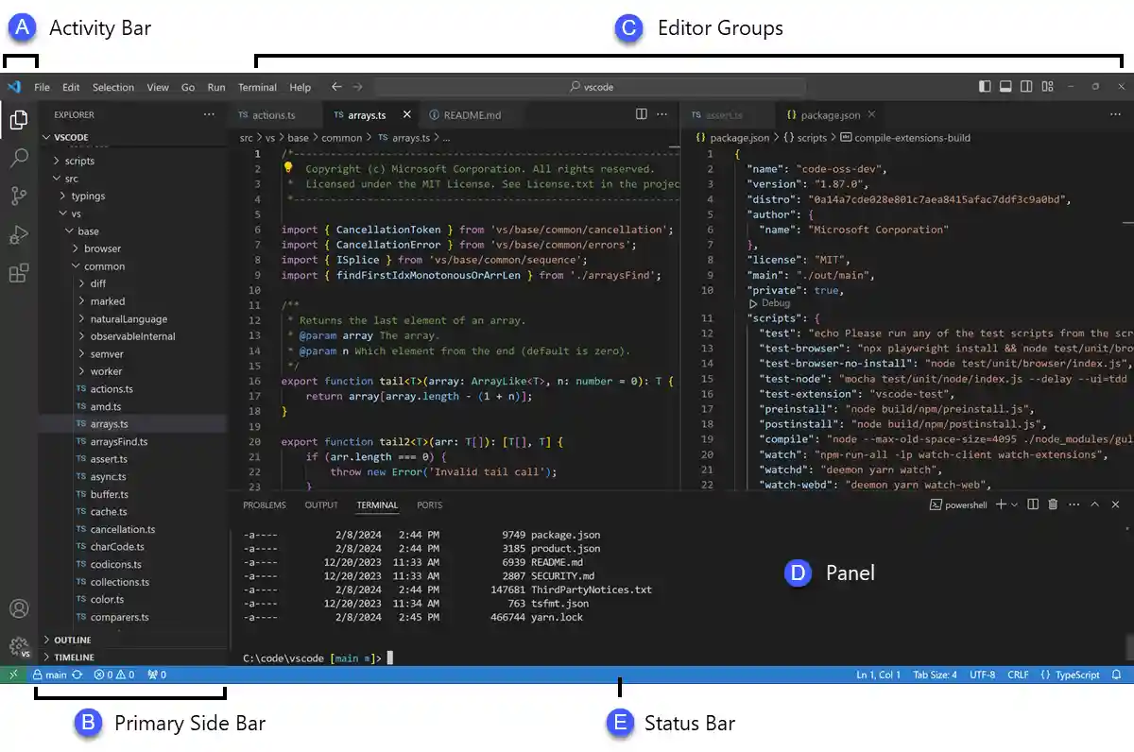Open the Terminal menu
1134x752 pixels.
coord(257,87)
